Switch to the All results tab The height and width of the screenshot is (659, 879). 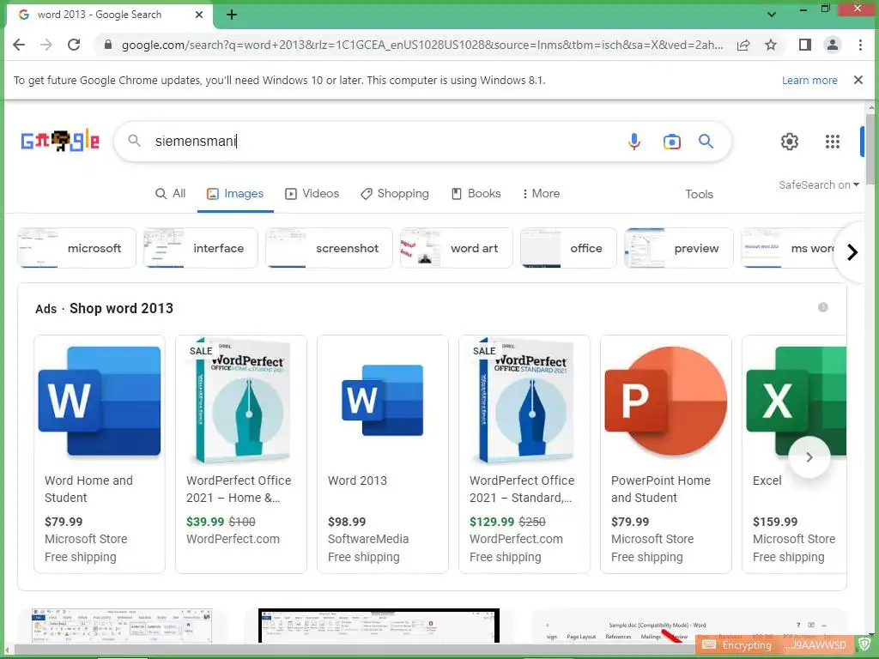[171, 194]
